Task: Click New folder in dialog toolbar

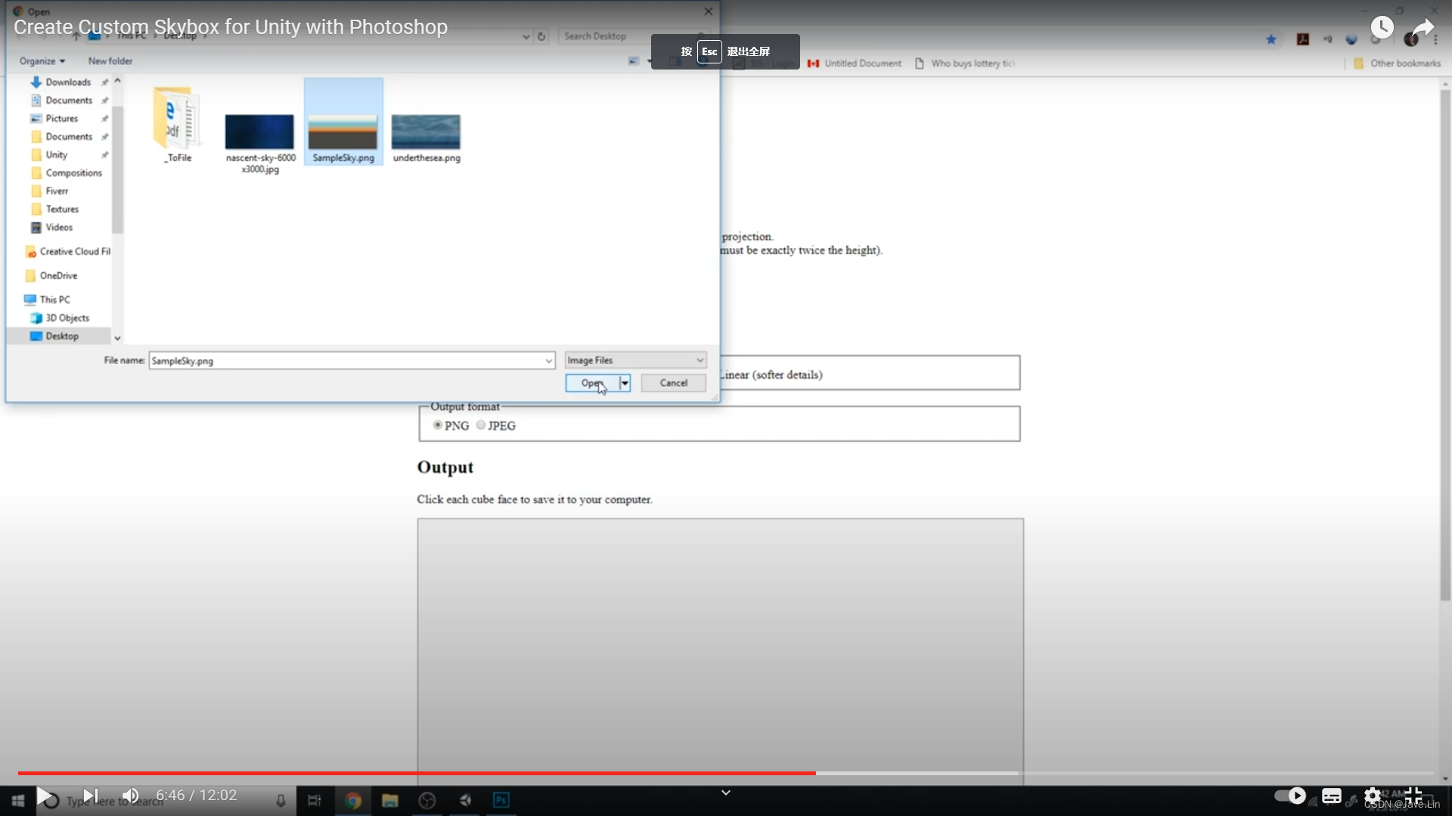Action: point(110,61)
